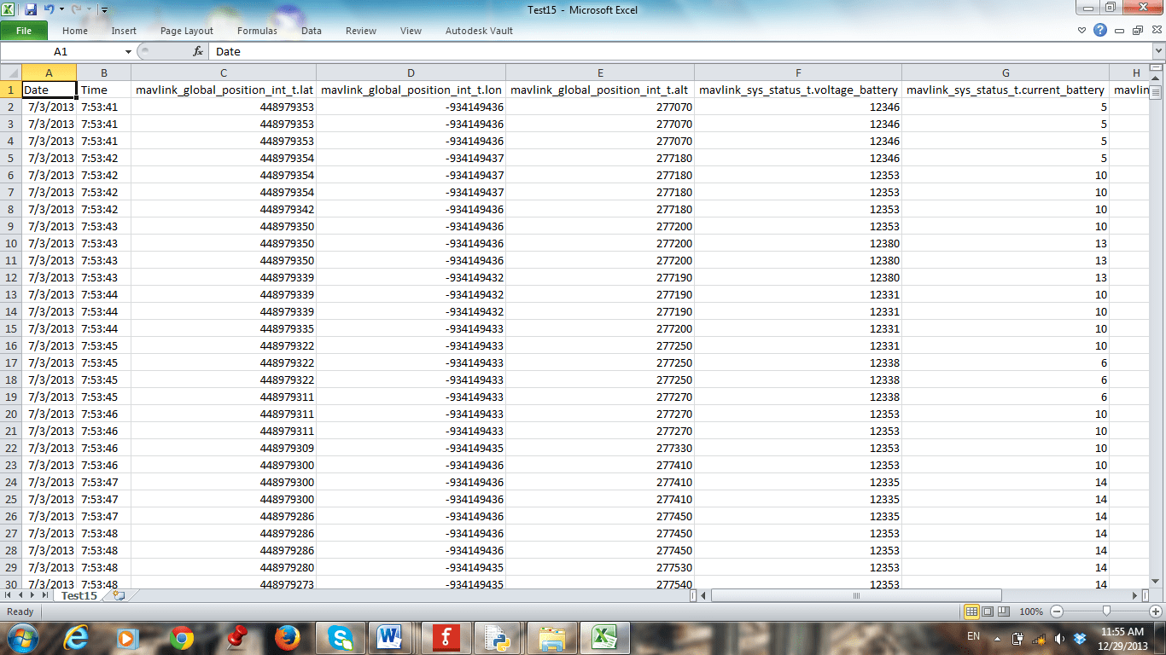
Task: Open Excel Help question mark icon
Action: (1100, 31)
